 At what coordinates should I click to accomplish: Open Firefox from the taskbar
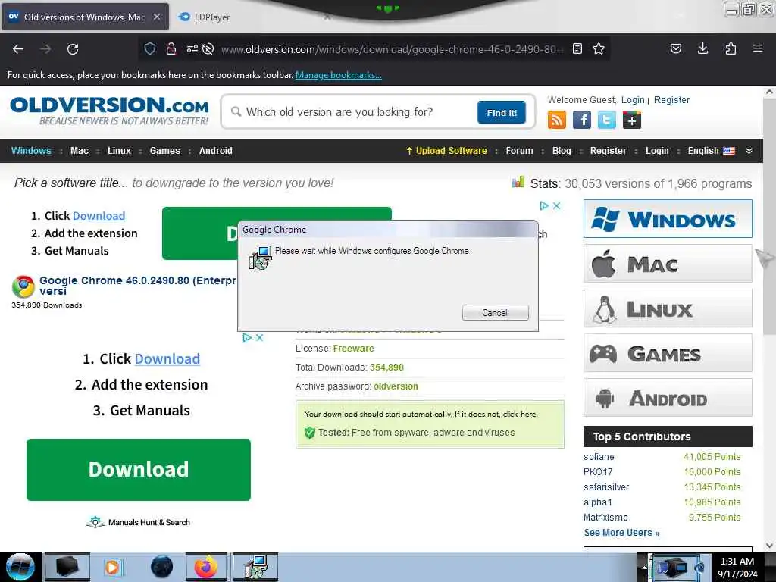[206, 567]
